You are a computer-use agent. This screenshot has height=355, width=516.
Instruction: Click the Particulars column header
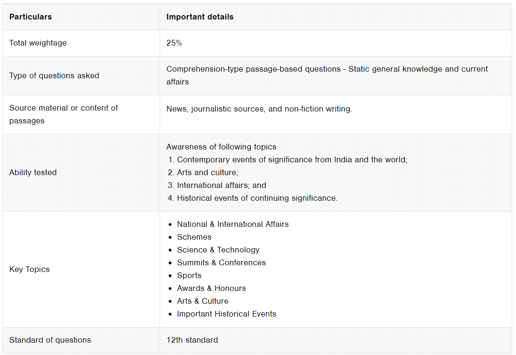click(x=30, y=17)
